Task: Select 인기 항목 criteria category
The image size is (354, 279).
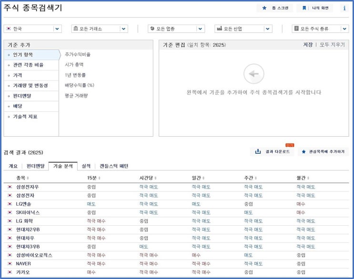Action: pyautogui.click(x=31, y=55)
